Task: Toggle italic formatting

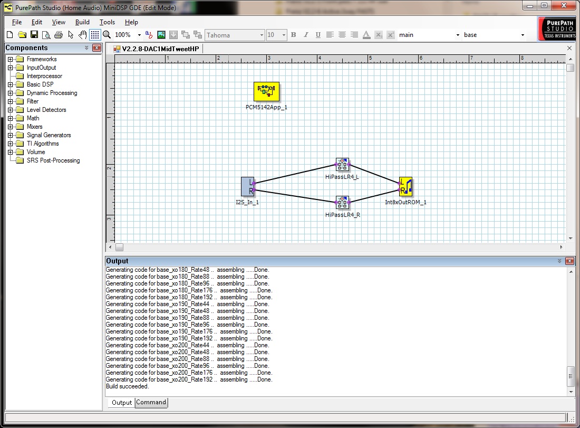Action: click(x=306, y=35)
